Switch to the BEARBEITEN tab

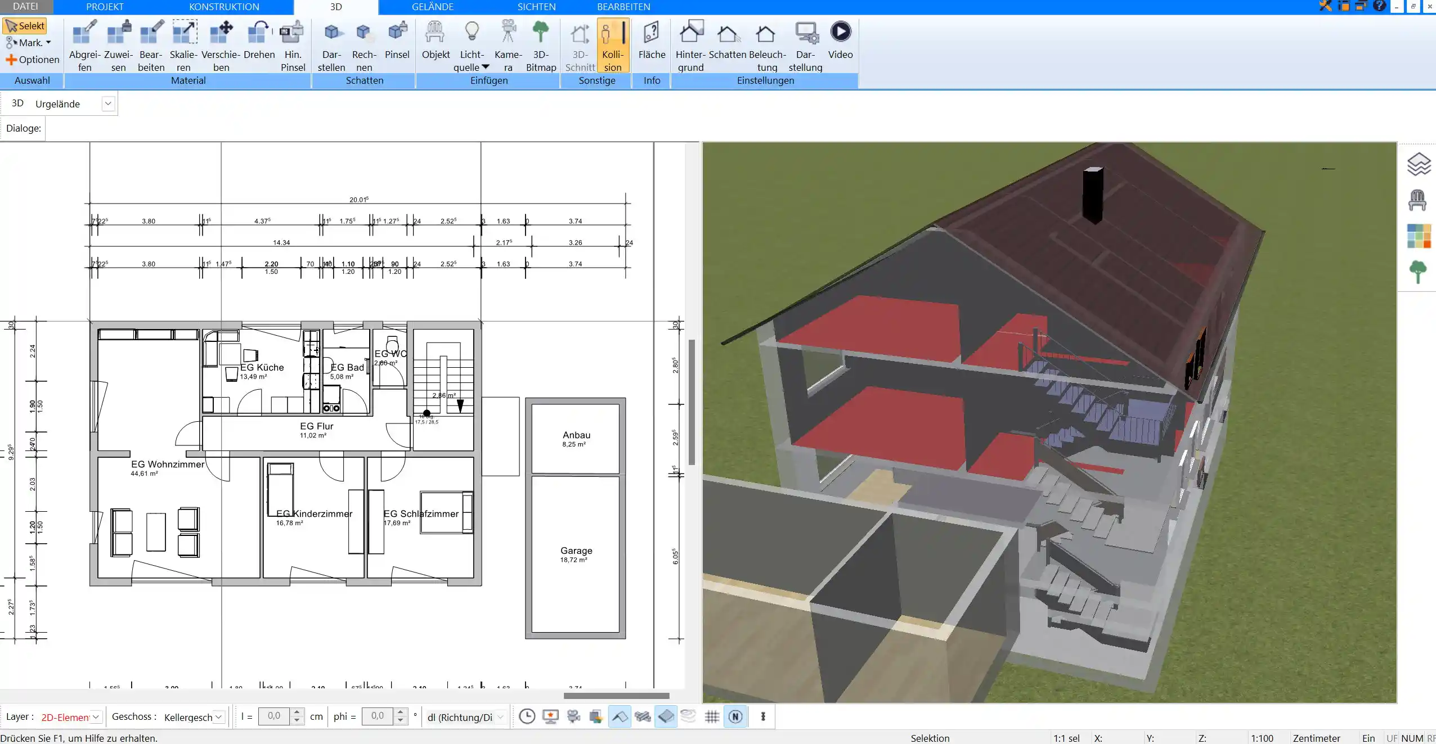tap(623, 7)
